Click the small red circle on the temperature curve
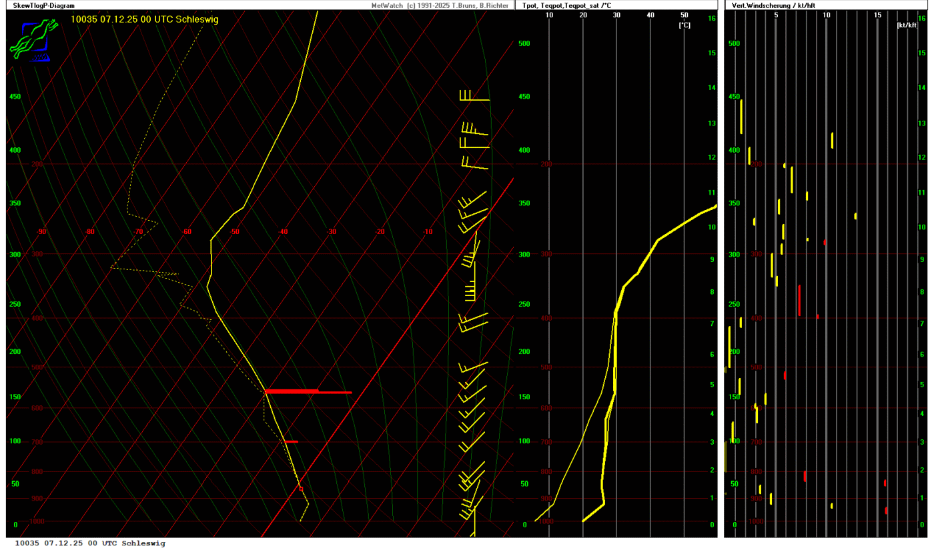Viewport: 934px width, 550px height. coord(300,489)
